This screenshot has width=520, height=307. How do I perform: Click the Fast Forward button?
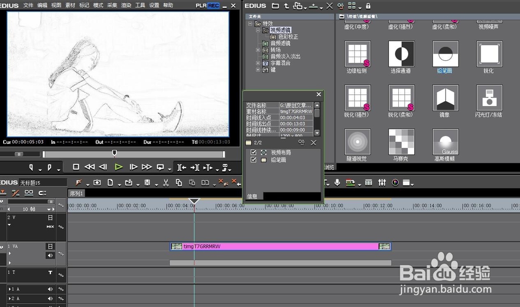point(147,167)
